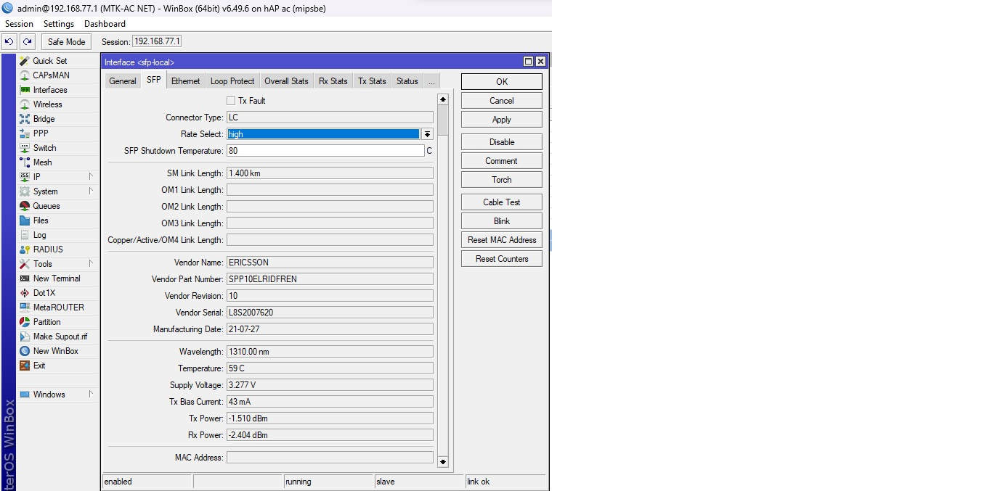Click the Apply button

coord(501,120)
